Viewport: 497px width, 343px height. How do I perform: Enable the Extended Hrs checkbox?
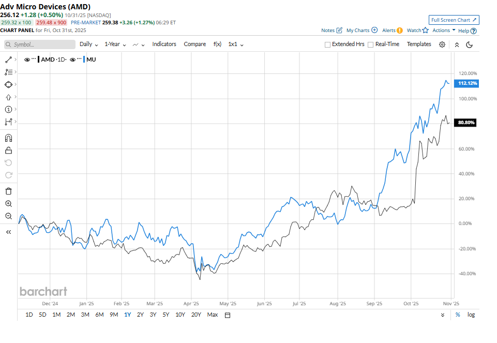(327, 44)
